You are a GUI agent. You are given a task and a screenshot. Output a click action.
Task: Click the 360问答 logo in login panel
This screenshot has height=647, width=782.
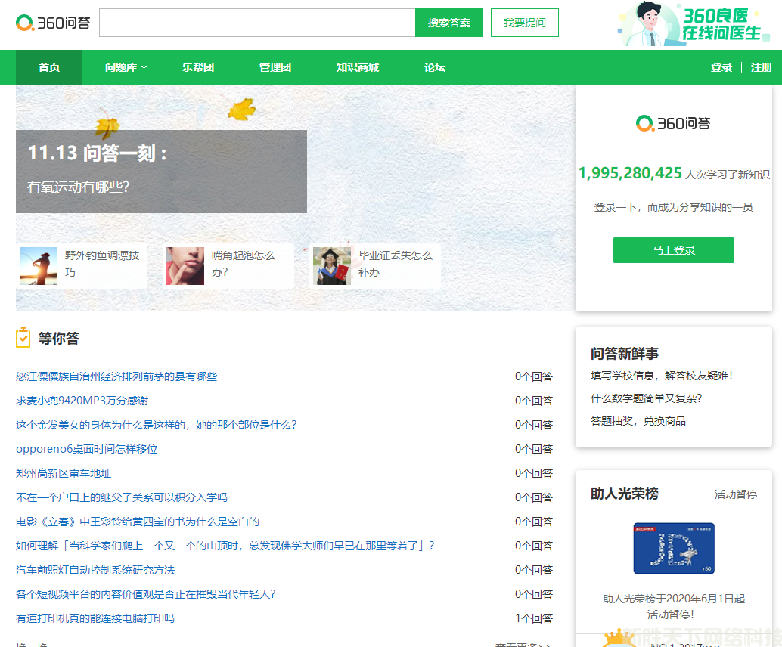pos(673,123)
